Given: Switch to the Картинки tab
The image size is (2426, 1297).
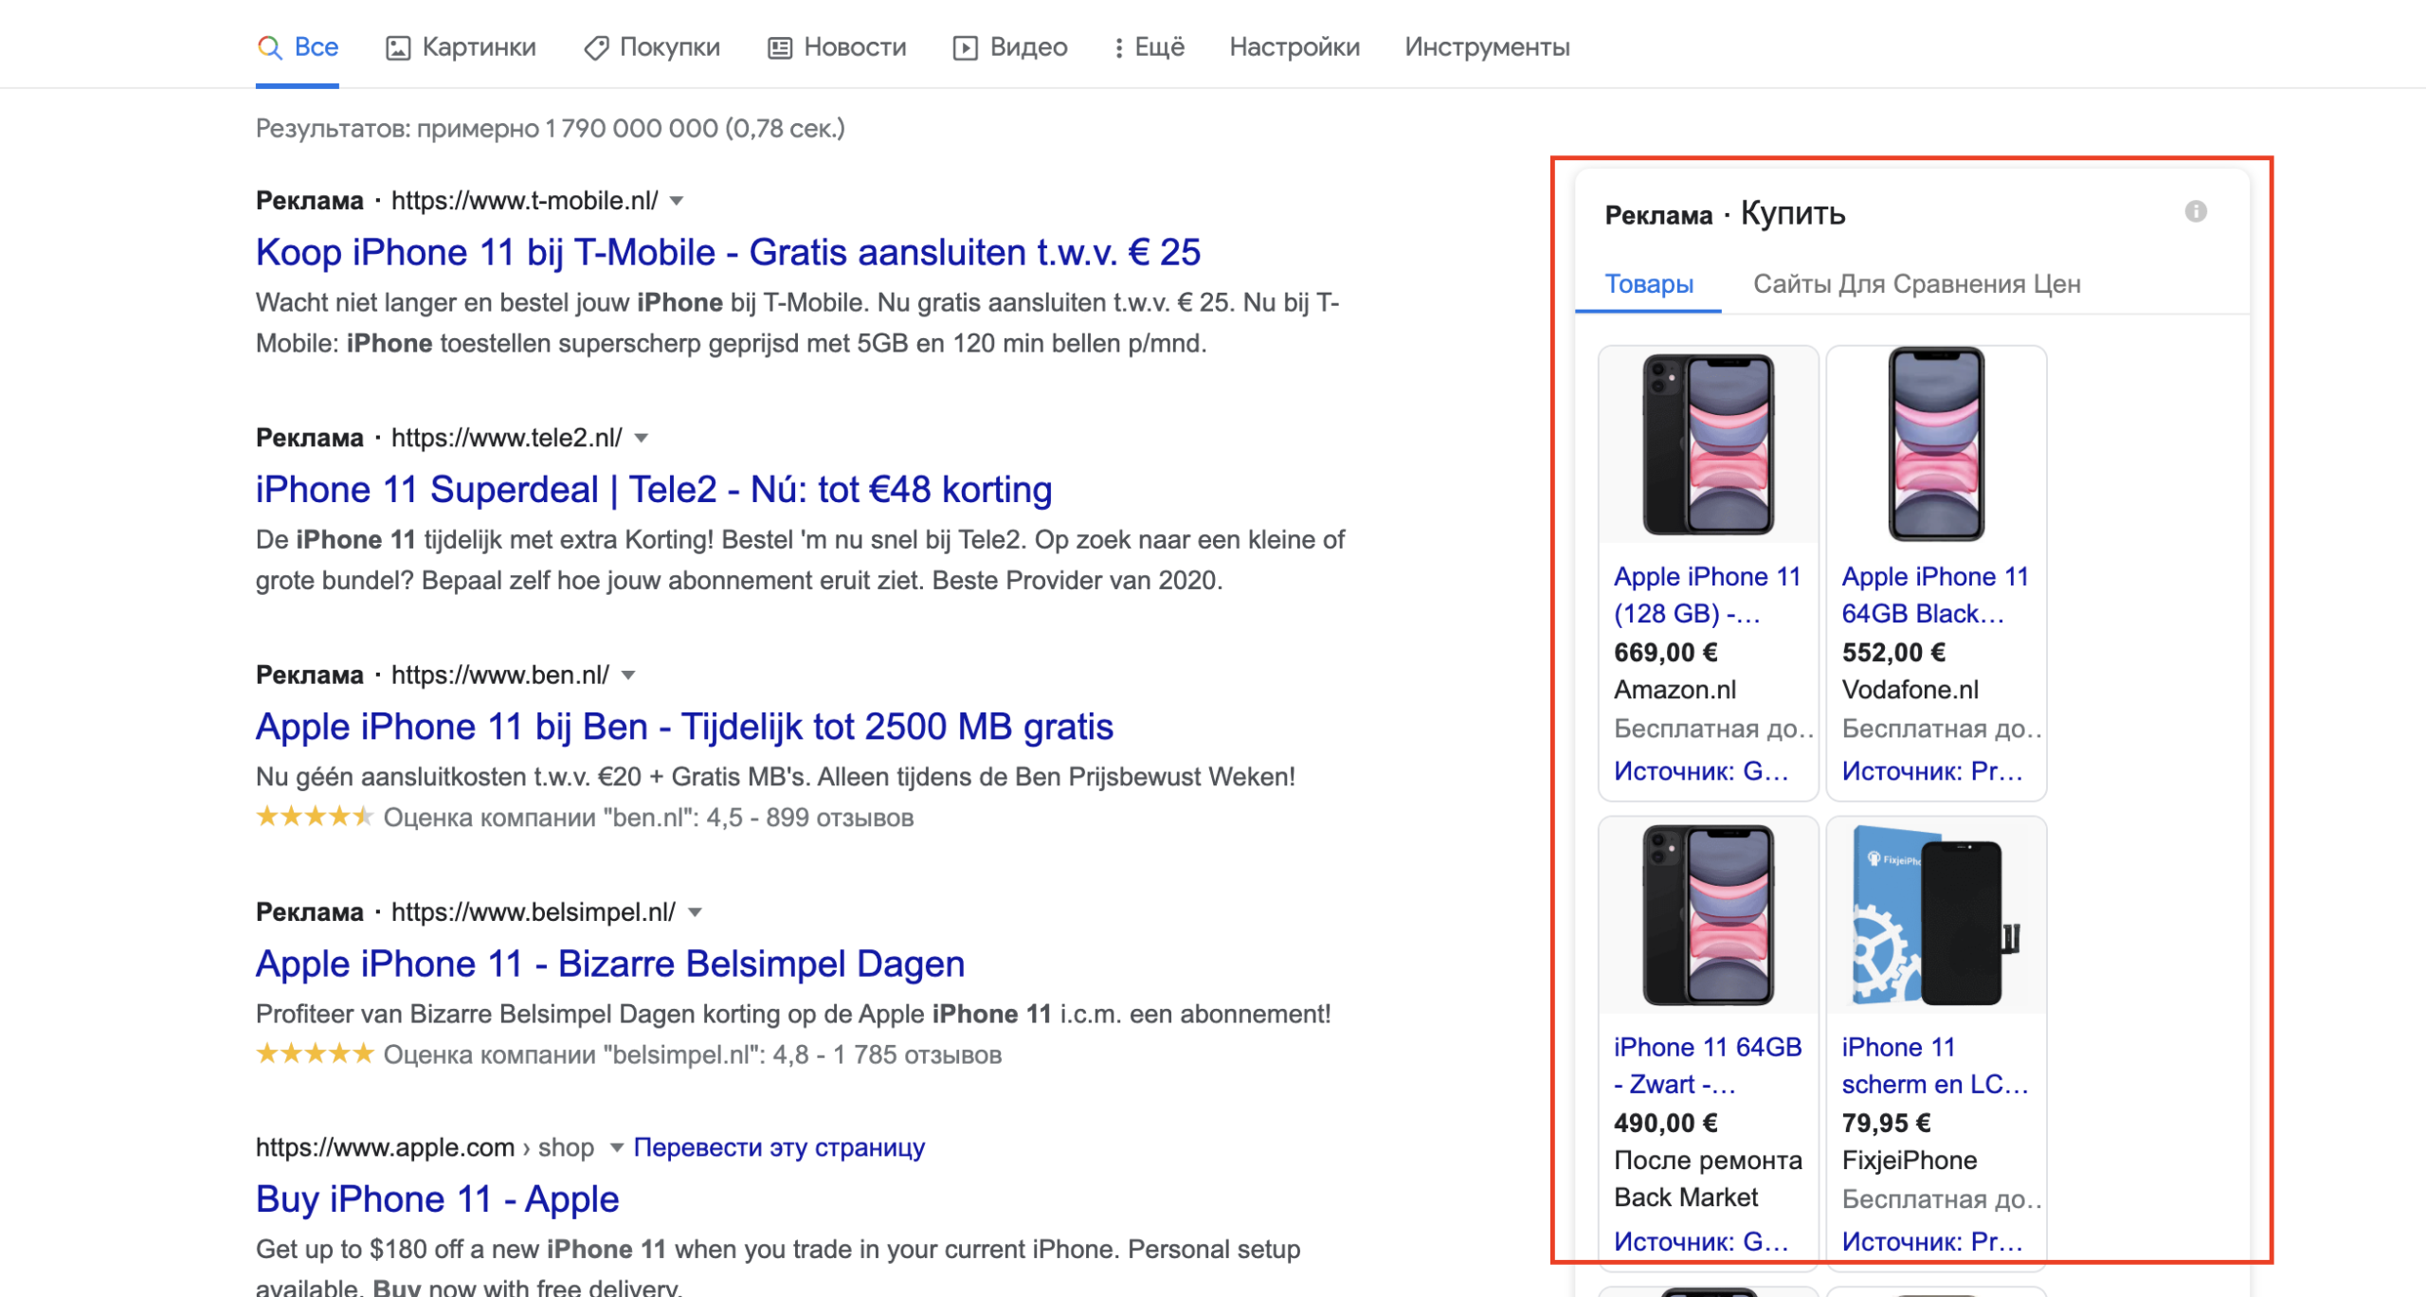Looking at the screenshot, I should (x=461, y=46).
